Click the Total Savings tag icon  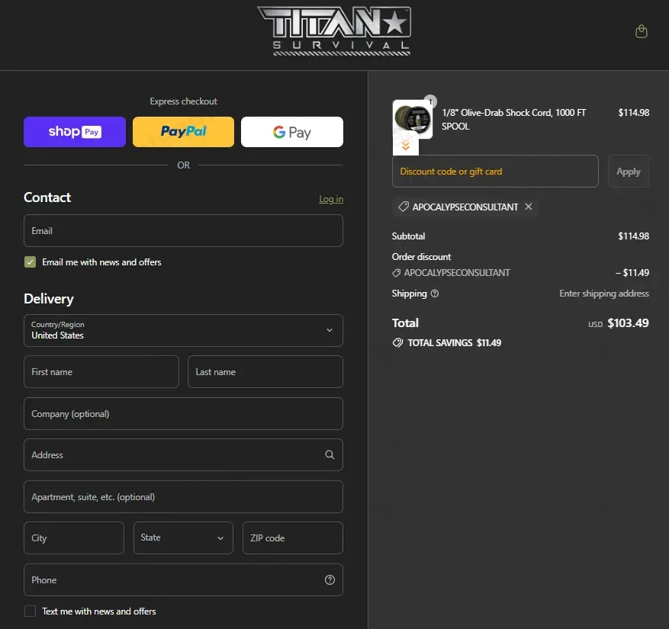[x=397, y=343]
